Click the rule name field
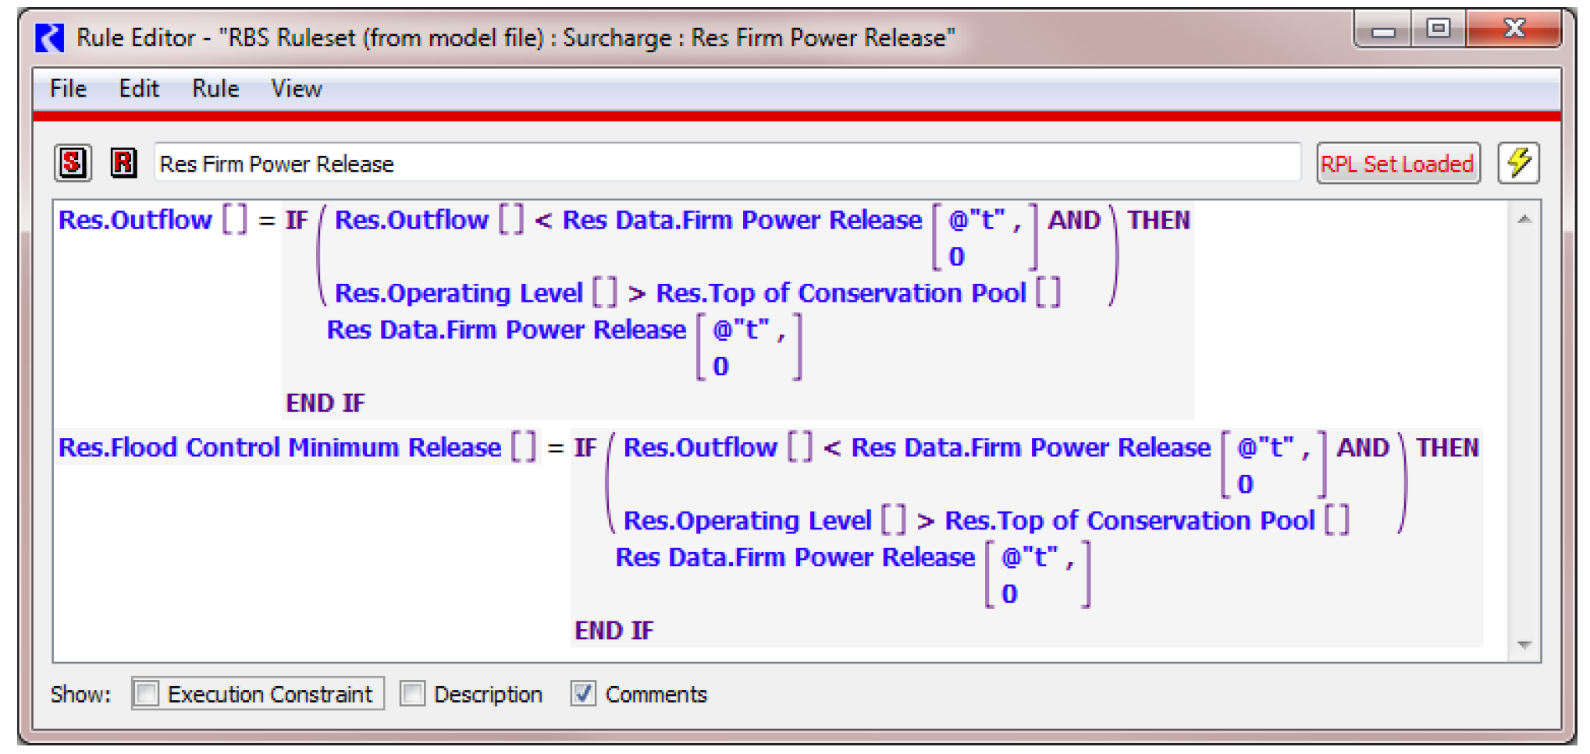This screenshot has height=754, width=1590. pyautogui.click(x=726, y=164)
